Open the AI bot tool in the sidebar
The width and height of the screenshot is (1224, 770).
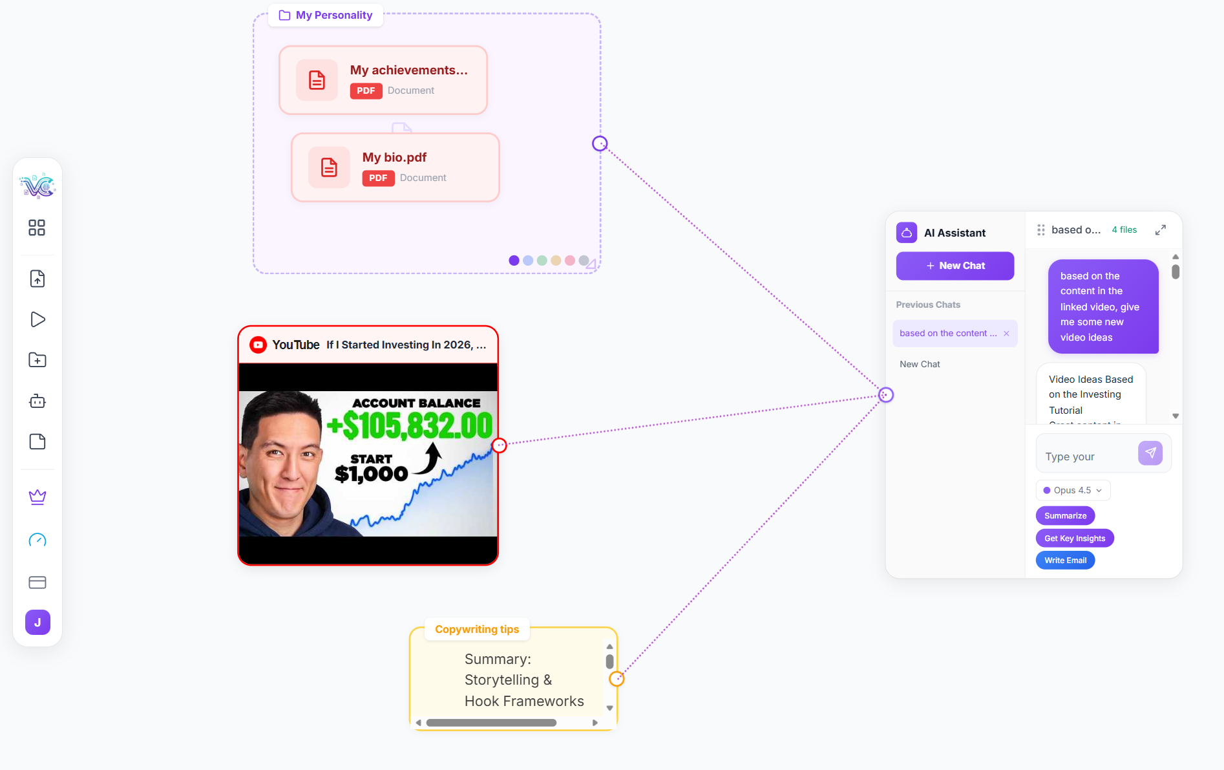coord(37,401)
